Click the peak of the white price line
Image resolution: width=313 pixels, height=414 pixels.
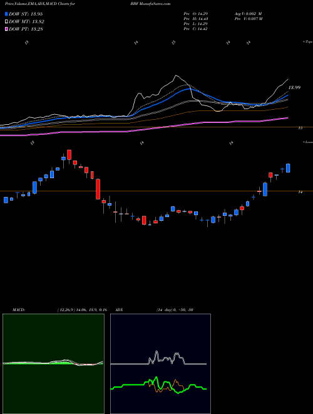[x=176, y=76]
